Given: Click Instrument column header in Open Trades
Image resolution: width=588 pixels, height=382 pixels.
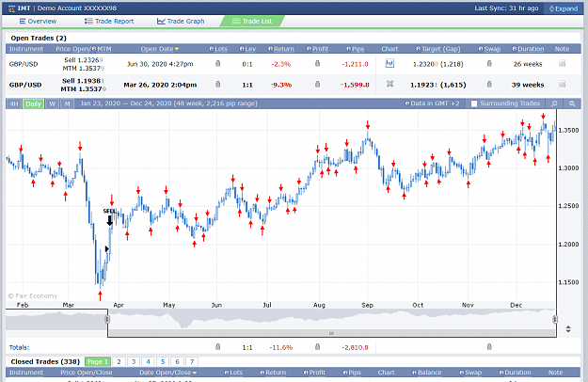Looking at the screenshot, I should click(x=26, y=49).
